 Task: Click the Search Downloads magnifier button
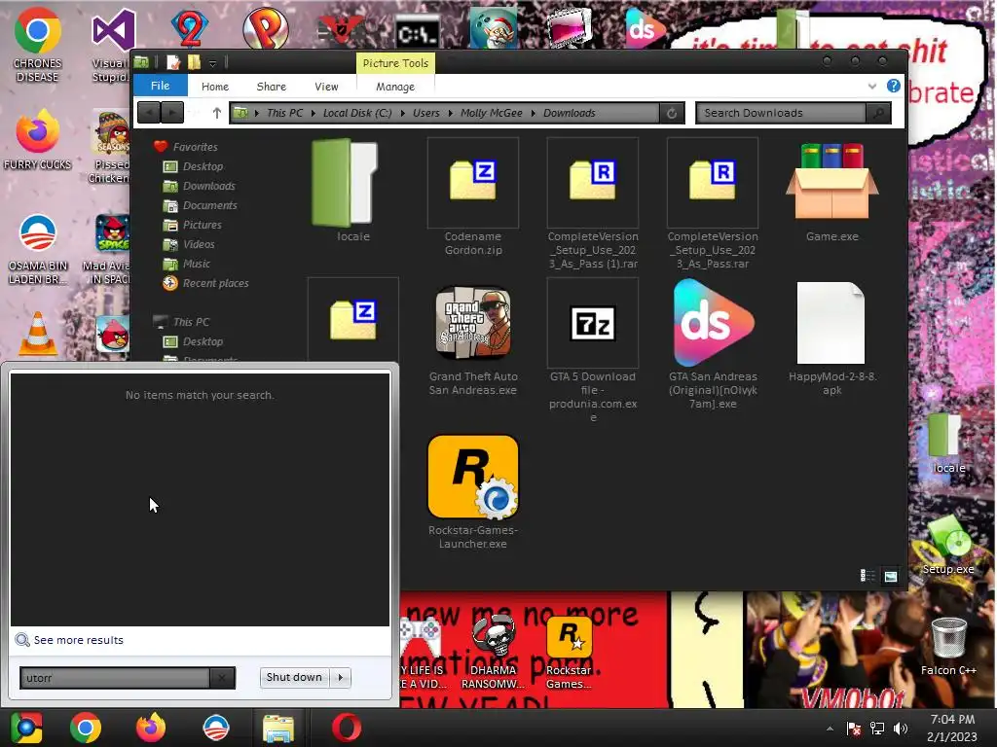point(878,113)
